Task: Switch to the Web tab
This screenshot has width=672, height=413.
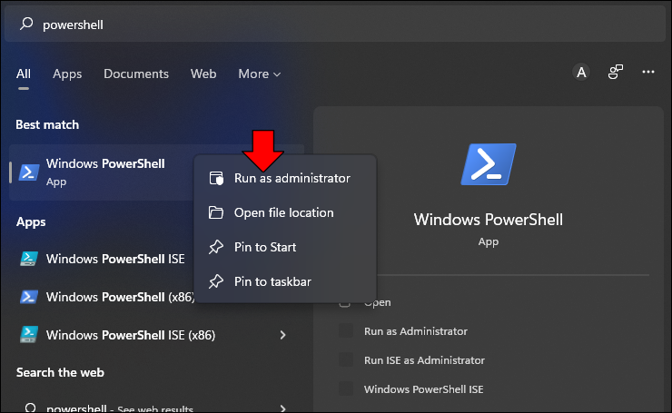Action: [203, 74]
